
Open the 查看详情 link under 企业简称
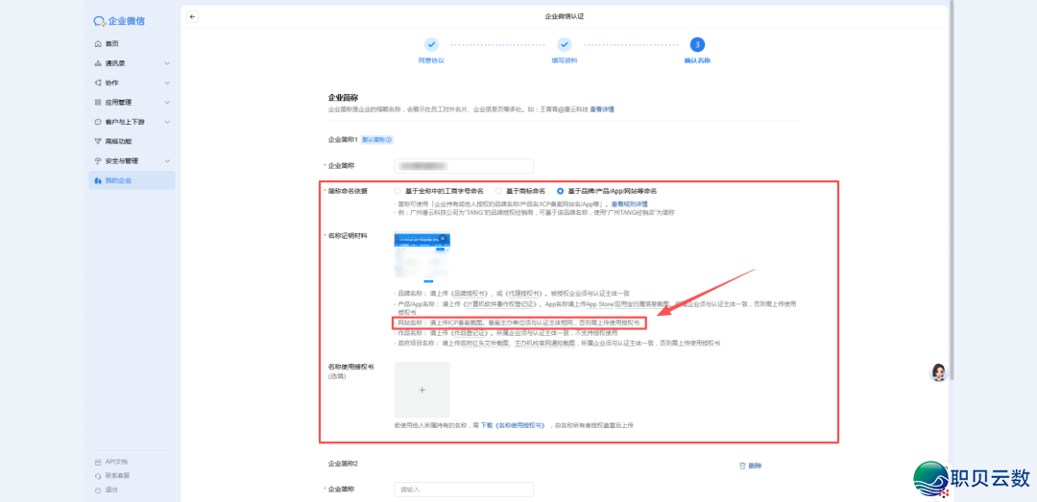click(x=602, y=109)
